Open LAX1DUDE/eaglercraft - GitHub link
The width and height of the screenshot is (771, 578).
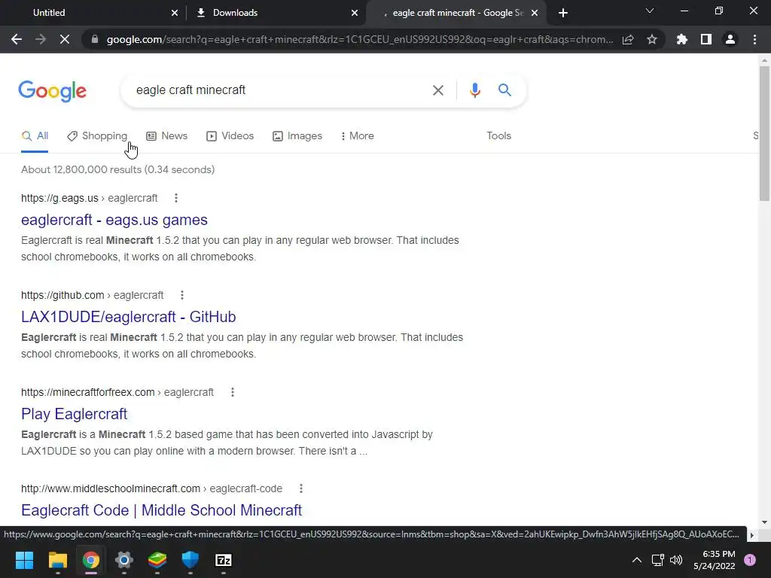pos(128,317)
